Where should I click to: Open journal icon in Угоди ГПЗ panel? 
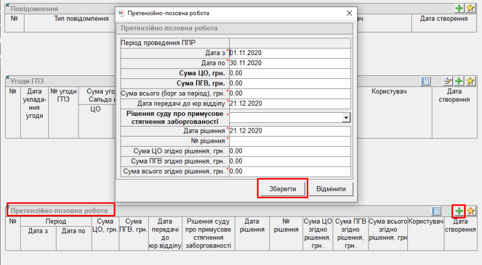[x=426, y=81]
